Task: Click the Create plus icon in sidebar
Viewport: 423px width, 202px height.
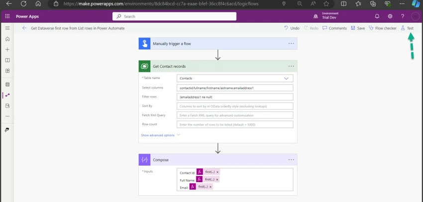Action: click(x=7, y=50)
